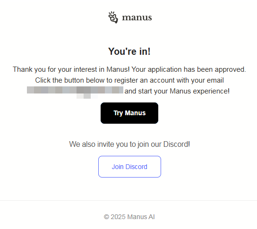Click the word 'email' before blurred address
This screenshot has width=257, height=229.
[x=215, y=80]
